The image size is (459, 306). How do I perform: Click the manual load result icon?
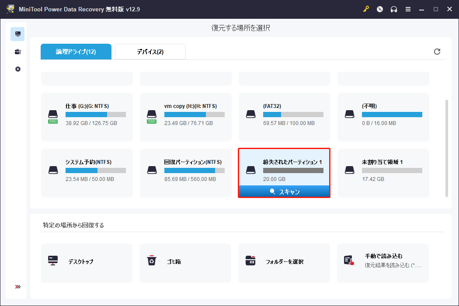[x=349, y=261]
